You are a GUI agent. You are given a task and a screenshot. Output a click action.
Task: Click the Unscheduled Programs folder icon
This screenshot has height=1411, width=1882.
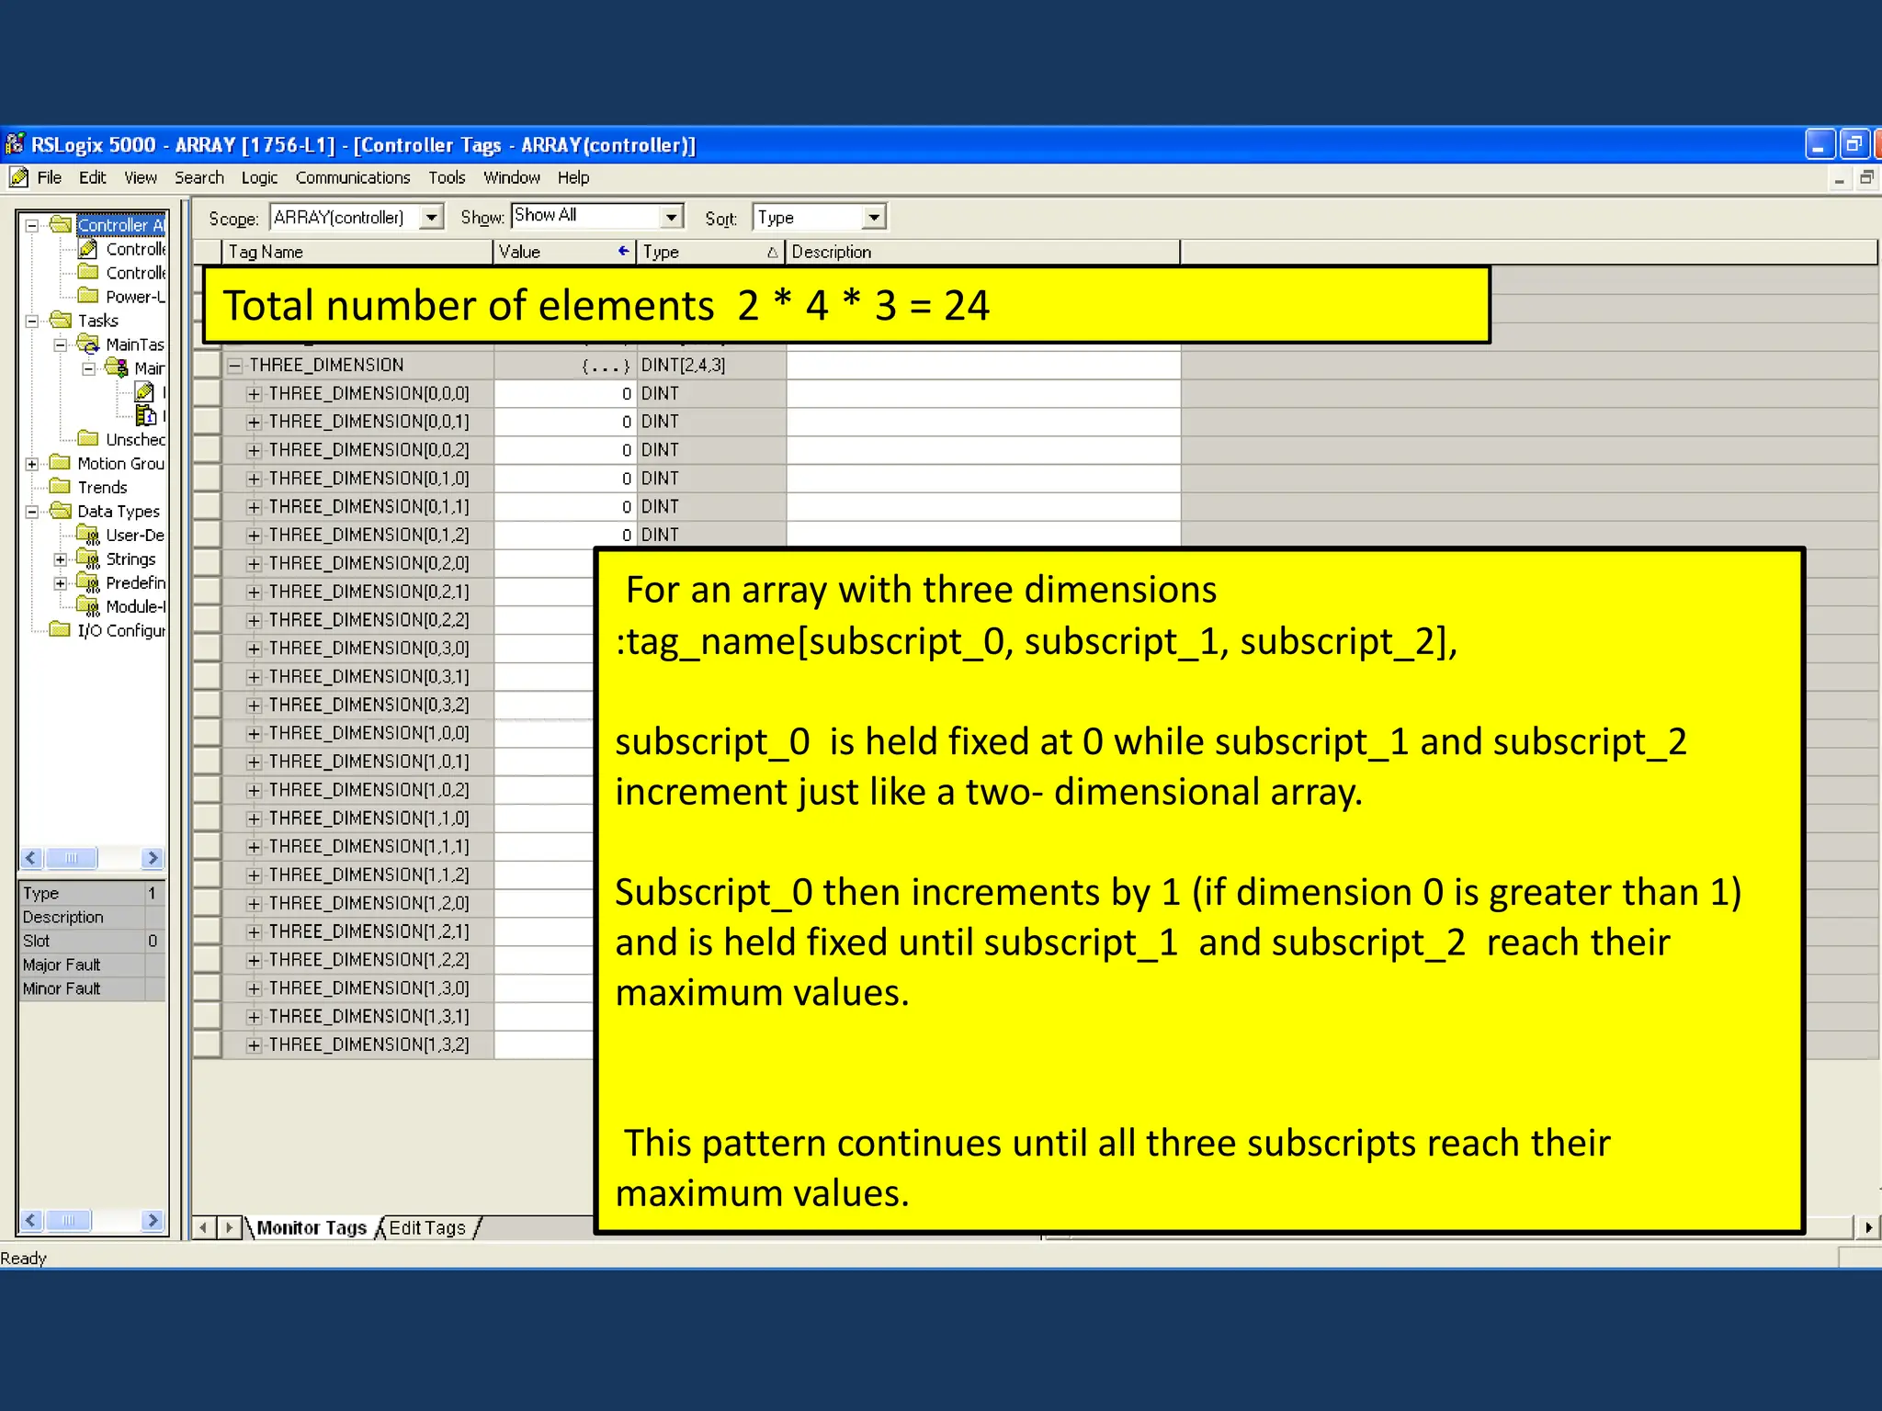[x=88, y=438]
